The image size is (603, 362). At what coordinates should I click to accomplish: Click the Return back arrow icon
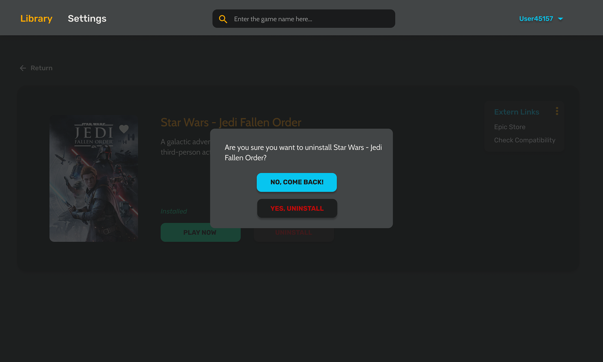tap(23, 68)
